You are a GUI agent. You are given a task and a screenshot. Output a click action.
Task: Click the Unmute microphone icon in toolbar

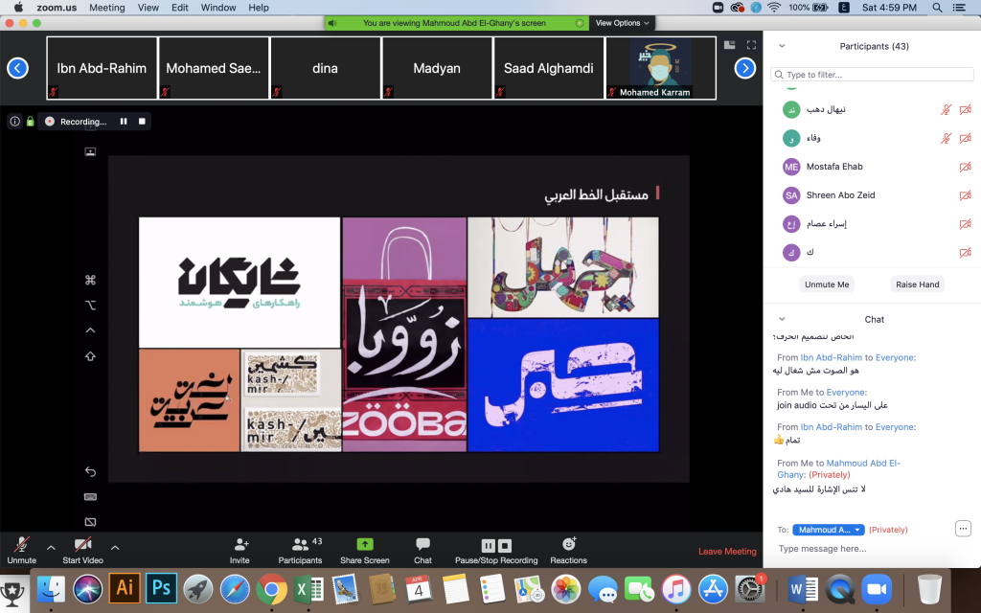coord(21,544)
